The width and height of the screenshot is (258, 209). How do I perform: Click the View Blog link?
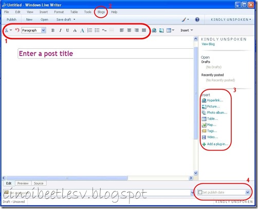click(x=208, y=44)
